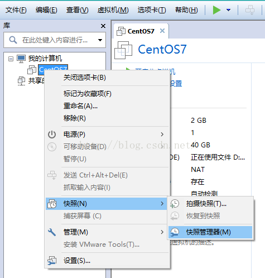Click the magnifier search icon in library
Image resolution: width=265 pixels, height=278 pixels.
13,40
